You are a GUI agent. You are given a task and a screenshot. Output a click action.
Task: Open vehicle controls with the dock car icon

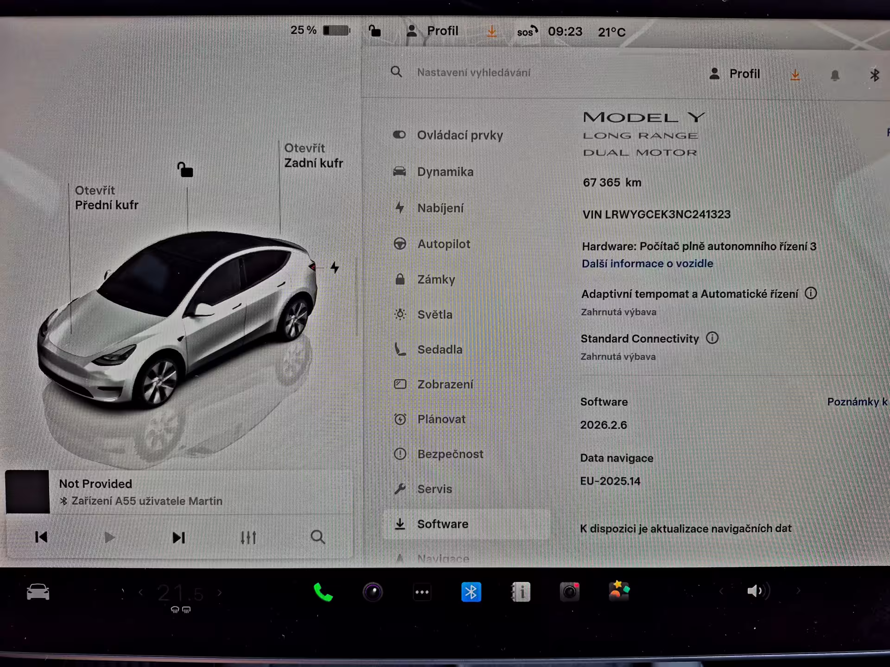click(x=38, y=591)
